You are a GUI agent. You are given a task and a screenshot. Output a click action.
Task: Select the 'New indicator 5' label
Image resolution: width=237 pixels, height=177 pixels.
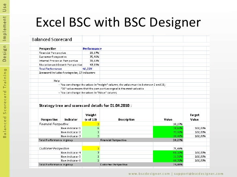pos(71,157)
